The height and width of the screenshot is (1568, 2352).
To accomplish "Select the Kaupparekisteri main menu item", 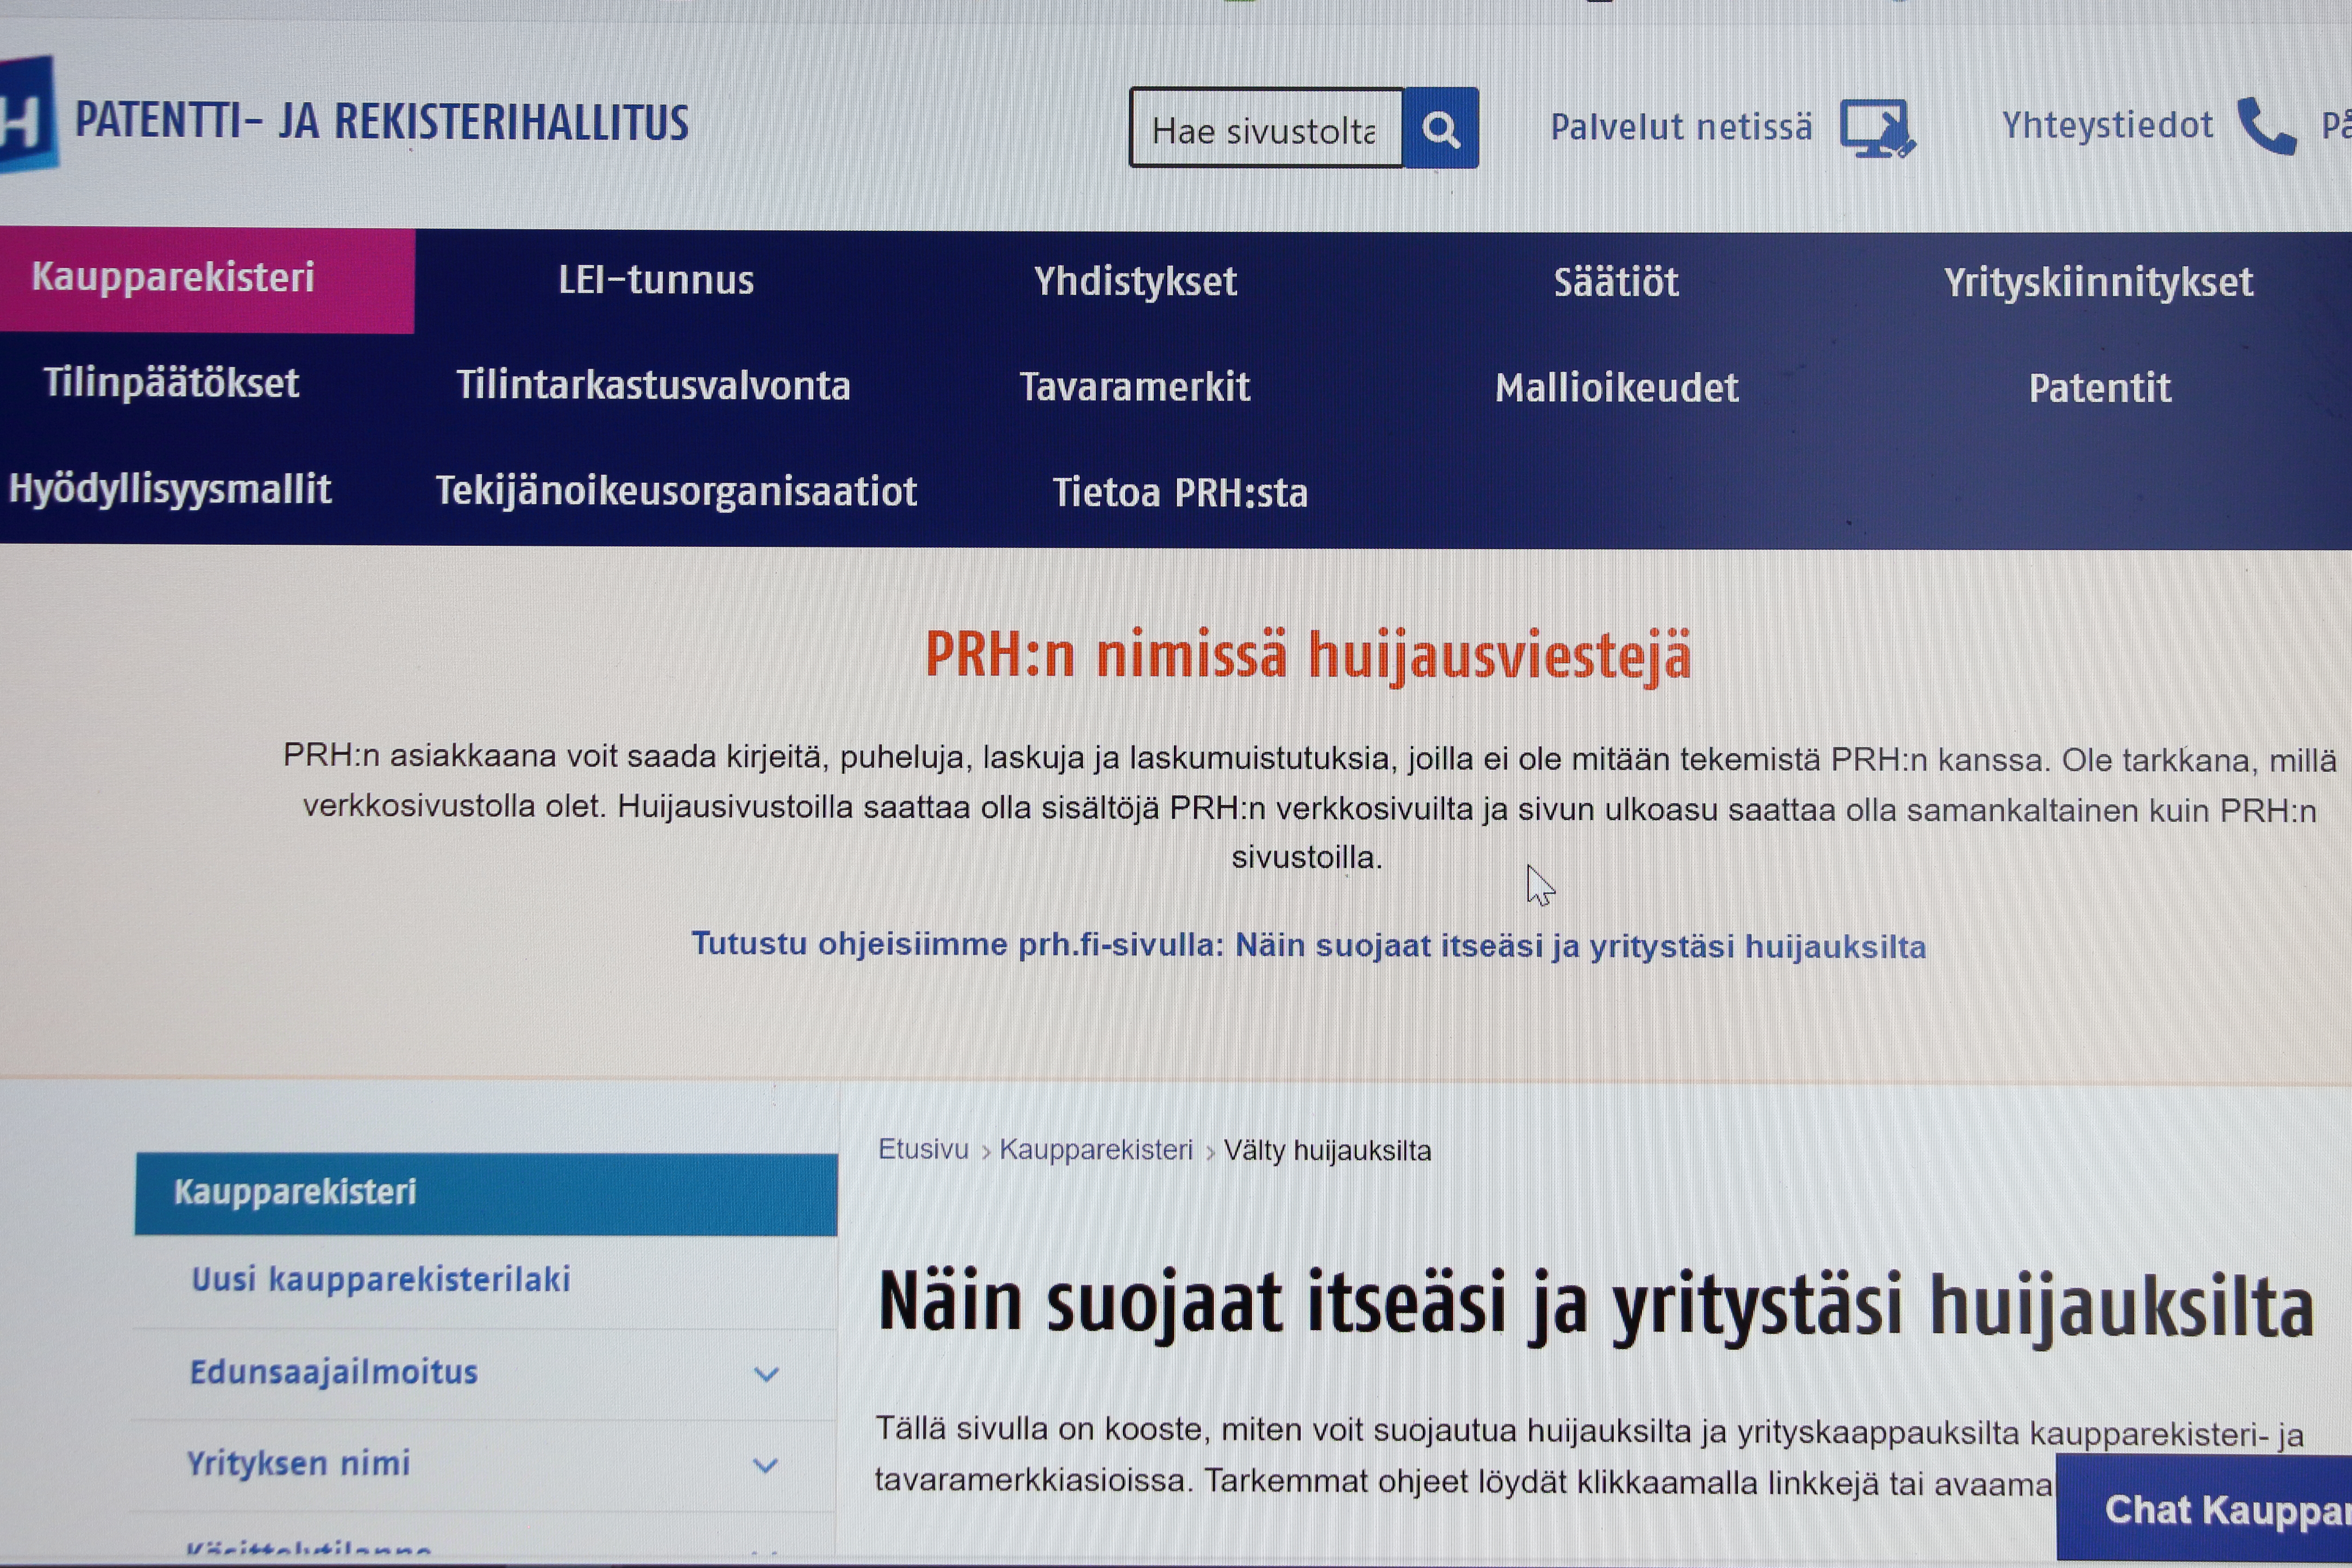I will [207, 280].
